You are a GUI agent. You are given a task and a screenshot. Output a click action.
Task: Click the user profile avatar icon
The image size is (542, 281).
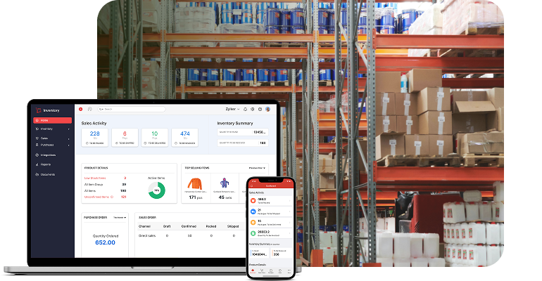tap(267, 109)
